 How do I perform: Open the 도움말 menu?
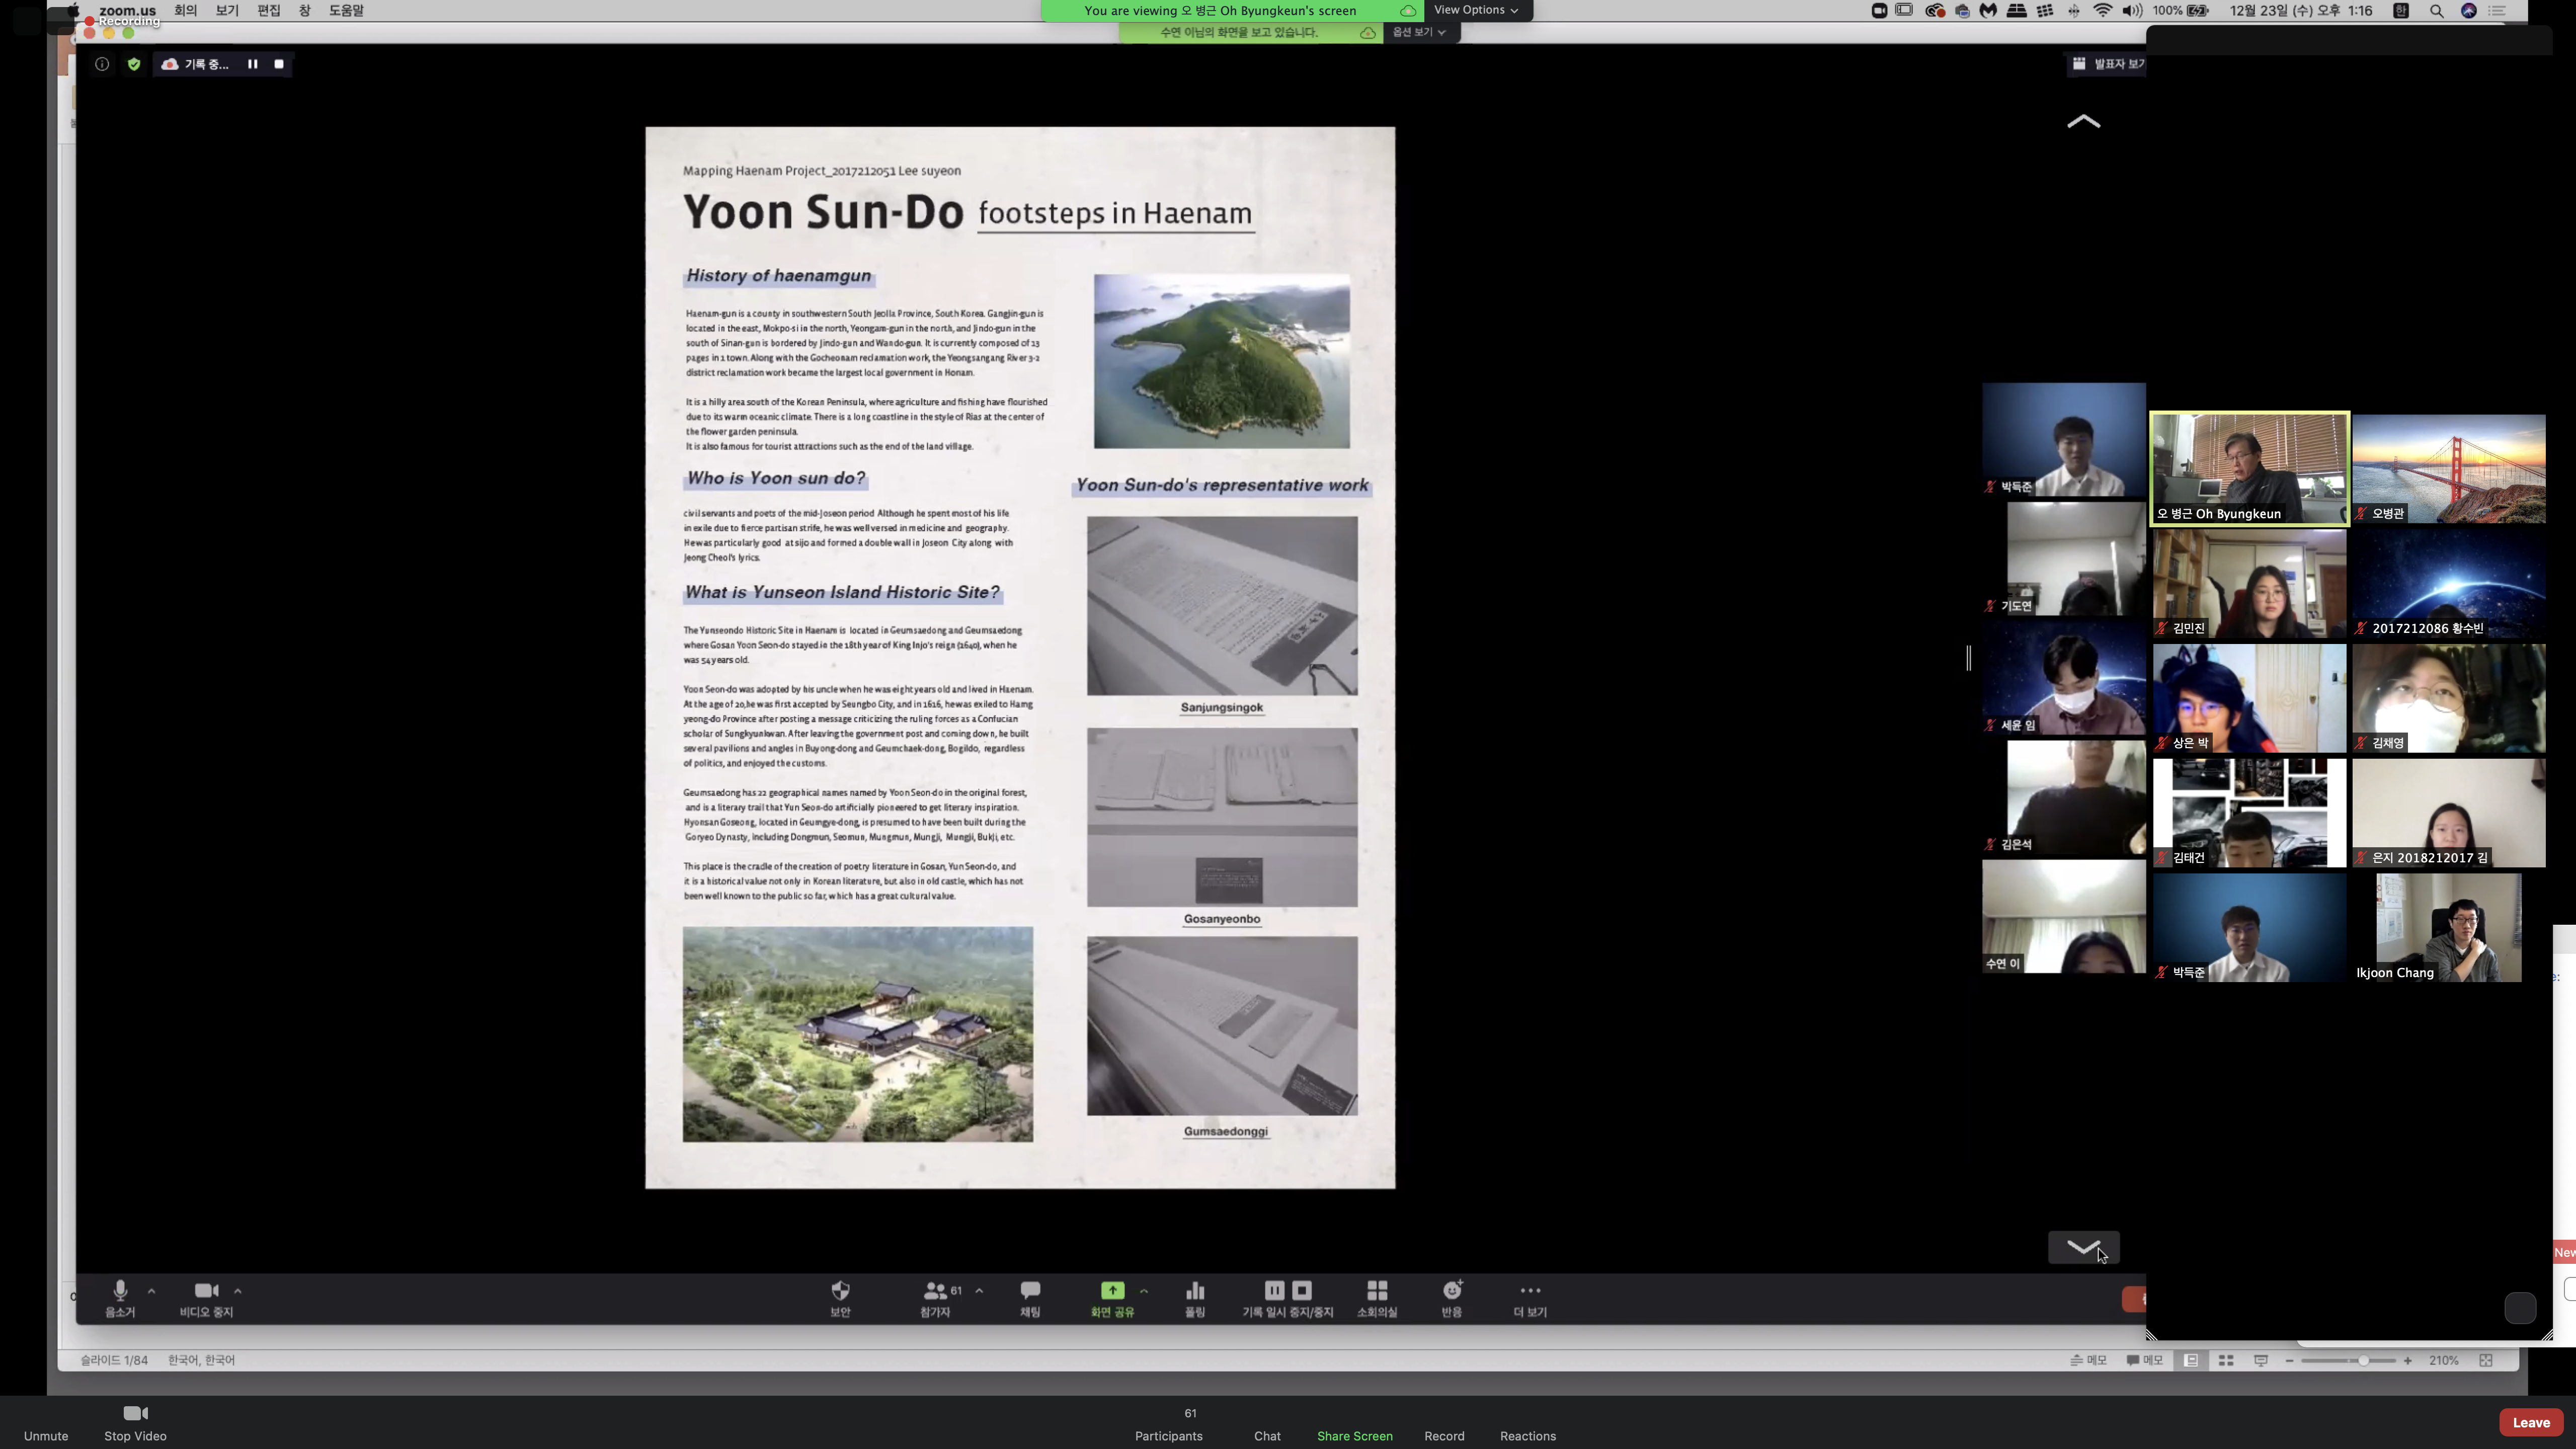click(346, 10)
